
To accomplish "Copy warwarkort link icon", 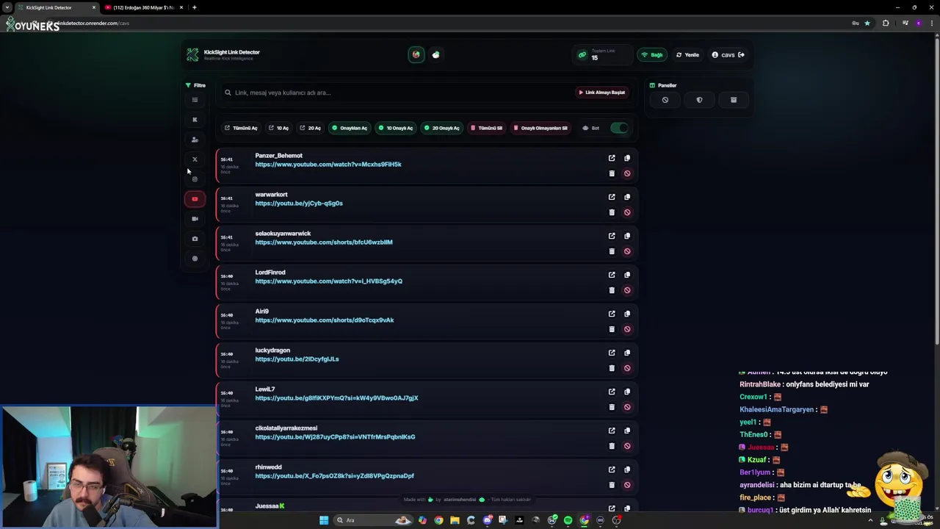I will pos(627,197).
